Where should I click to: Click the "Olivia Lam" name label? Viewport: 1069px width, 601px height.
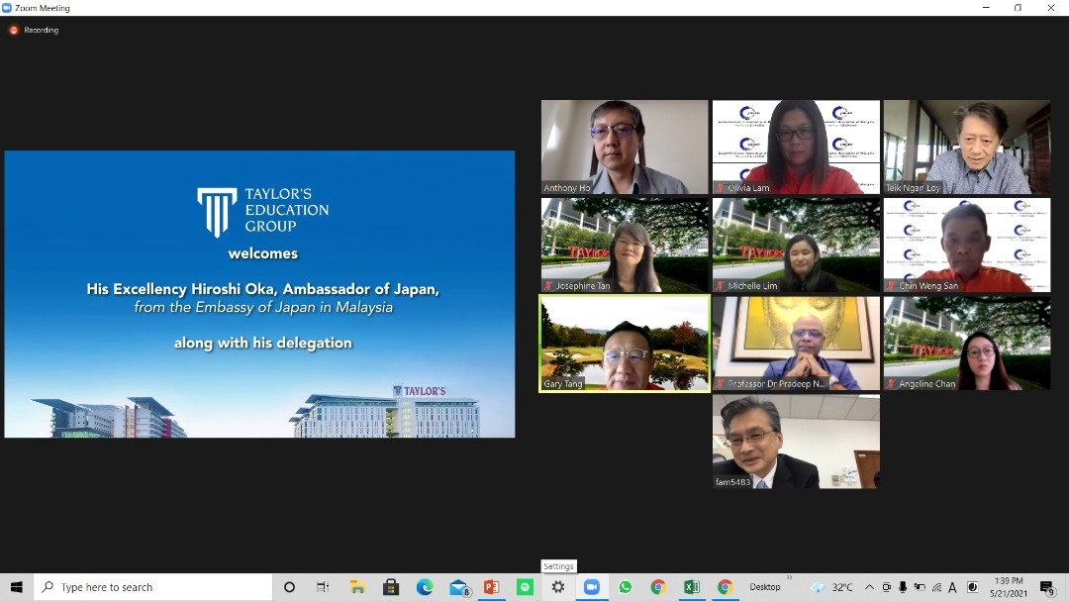click(748, 187)
